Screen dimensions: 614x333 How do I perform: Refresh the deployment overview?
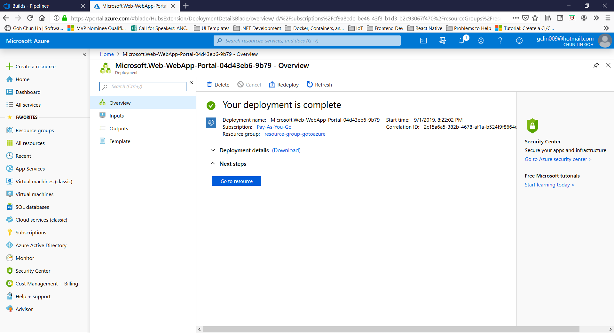pos(319,85)
